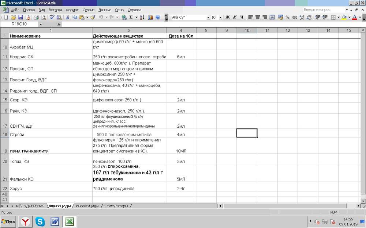The image size is (366, 228).
Task: Apply Percent style format
Action: point(288,17)
